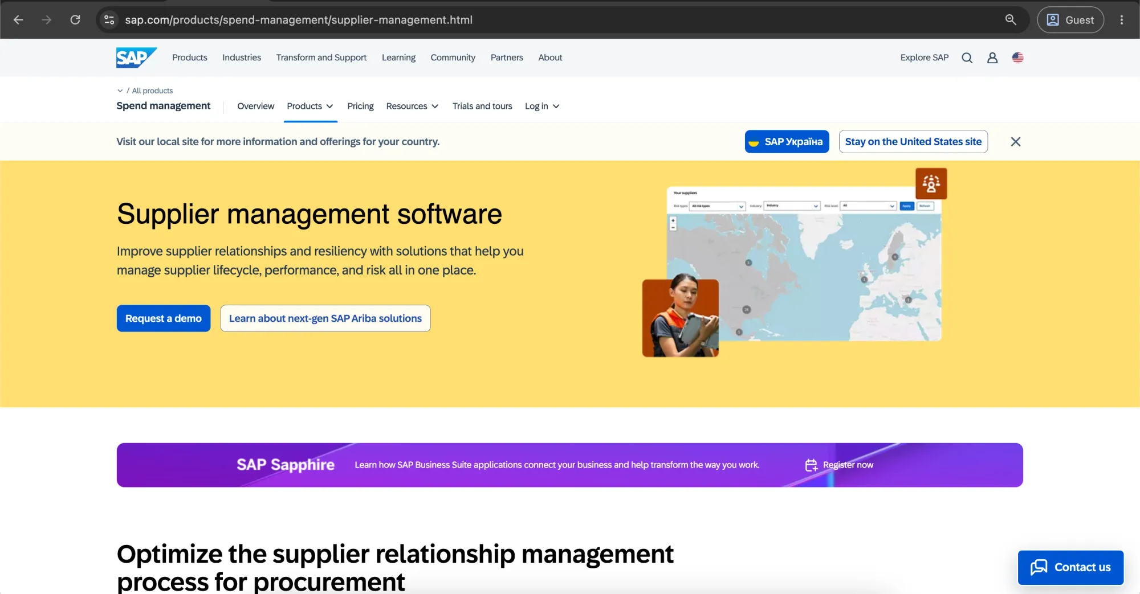Open Industries in the top navigation

[242, 58]
